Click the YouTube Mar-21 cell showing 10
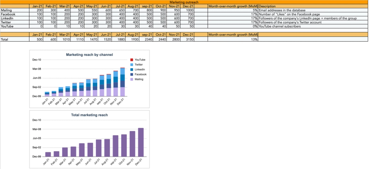The image size is (369, 169). (x=64, y=26)
